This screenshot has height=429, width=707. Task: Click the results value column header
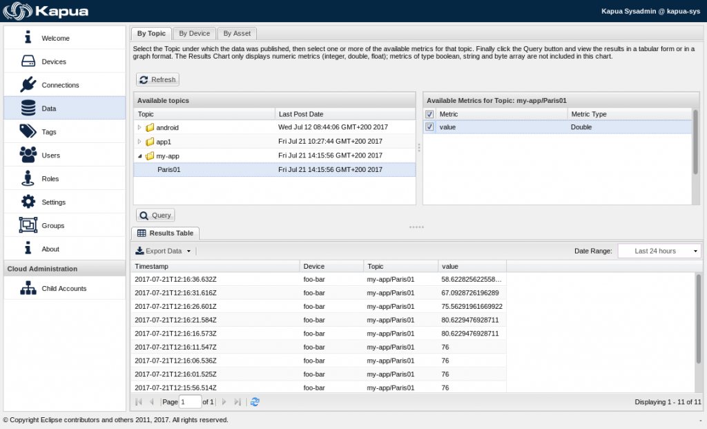point(472,266)
